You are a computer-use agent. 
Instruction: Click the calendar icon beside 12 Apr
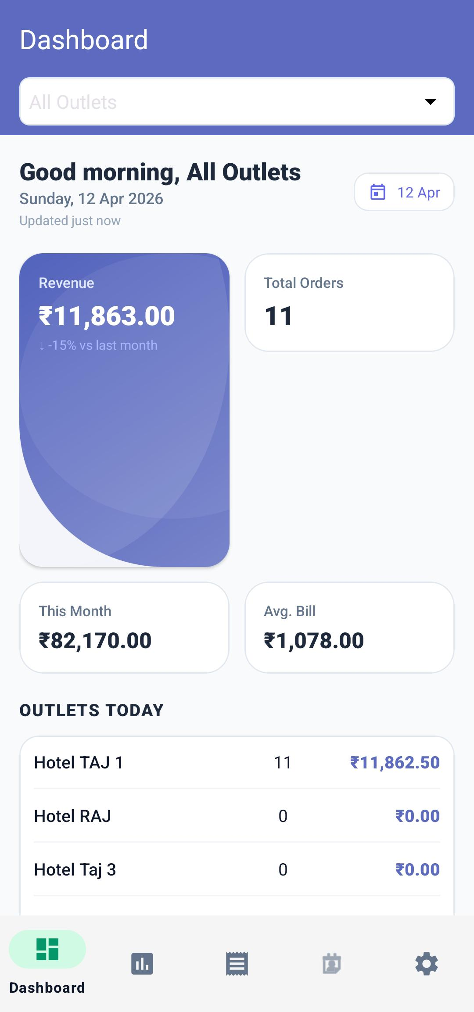point(377,192)
